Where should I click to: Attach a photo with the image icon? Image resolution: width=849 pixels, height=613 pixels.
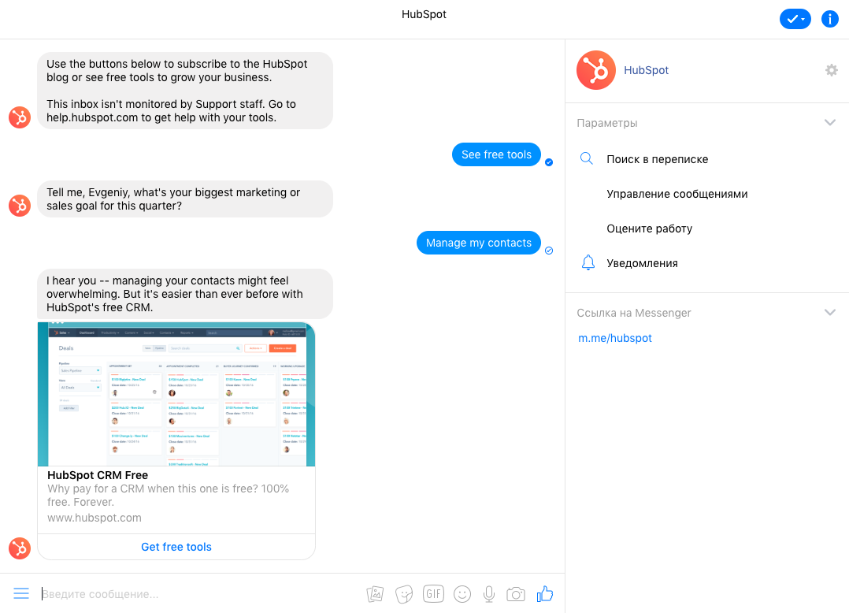[x=375, y=594]
